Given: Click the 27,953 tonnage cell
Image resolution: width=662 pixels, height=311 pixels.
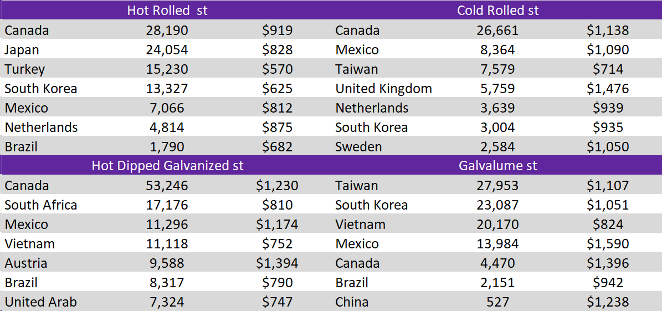Looking at the screenshot, I should 497,186.
